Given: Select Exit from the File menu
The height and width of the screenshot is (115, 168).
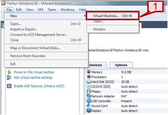Looking at the screenshot, I should [46, 64].
